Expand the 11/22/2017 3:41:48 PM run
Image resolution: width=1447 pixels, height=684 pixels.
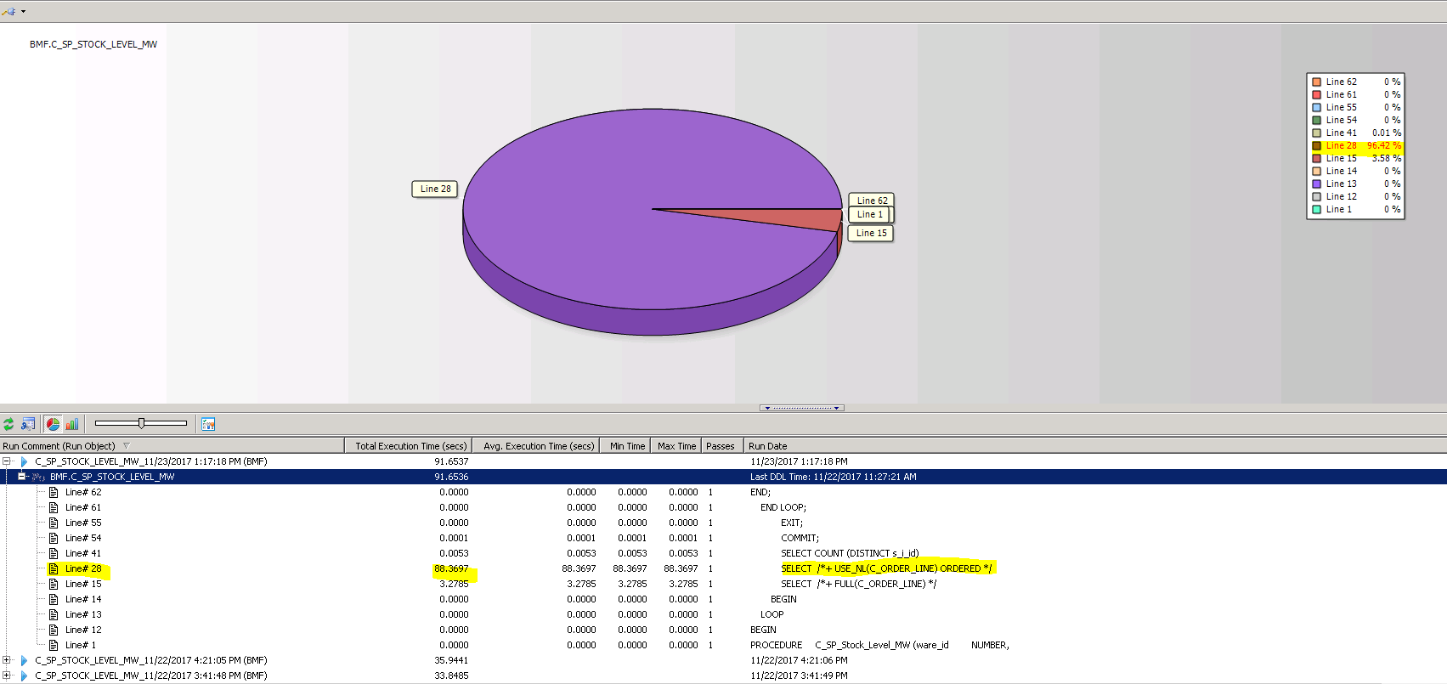pos(7,676)
